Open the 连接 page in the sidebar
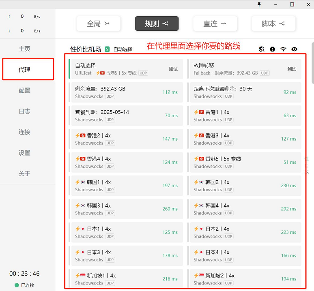 [x=24, y=132]
